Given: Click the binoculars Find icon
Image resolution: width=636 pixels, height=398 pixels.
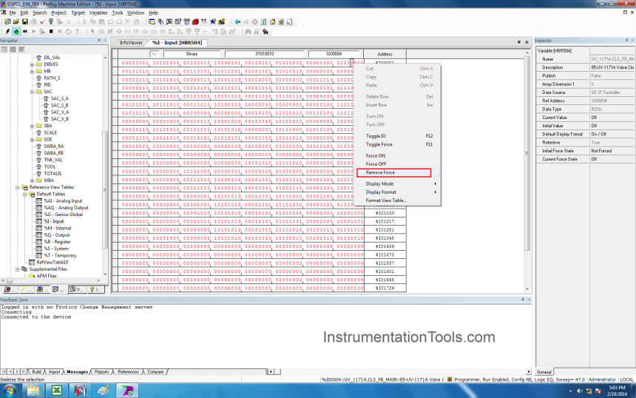Looking at the screenshot, I should [x=248, y=31].
